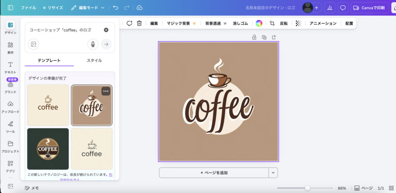Open the three-dot menu on selected template
The height and width of the screenshot is (193, 396).
106,91
